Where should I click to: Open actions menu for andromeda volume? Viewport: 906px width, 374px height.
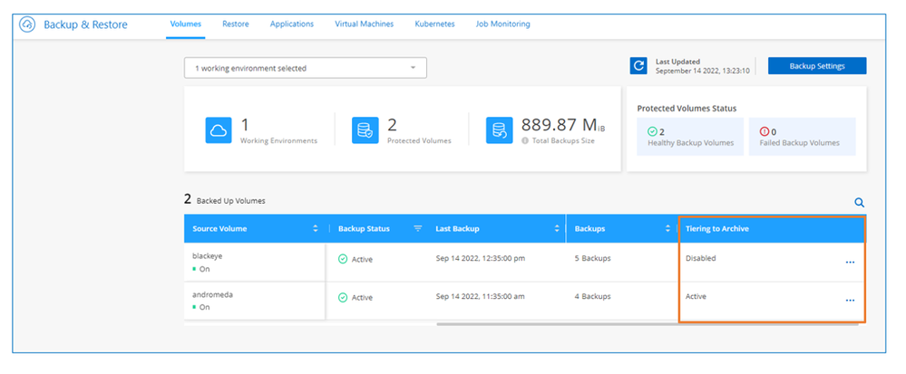850,301
